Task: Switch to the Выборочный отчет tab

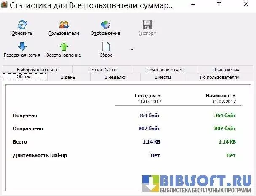Action: (37, 70)
